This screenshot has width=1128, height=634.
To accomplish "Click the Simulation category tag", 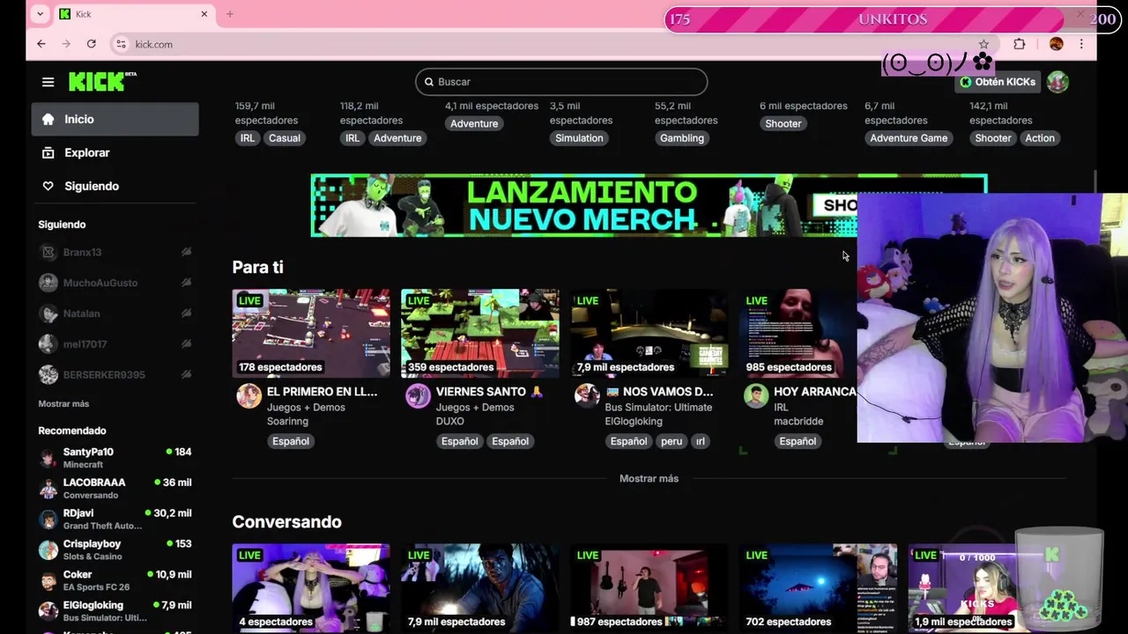I will [x=579, y=138].
